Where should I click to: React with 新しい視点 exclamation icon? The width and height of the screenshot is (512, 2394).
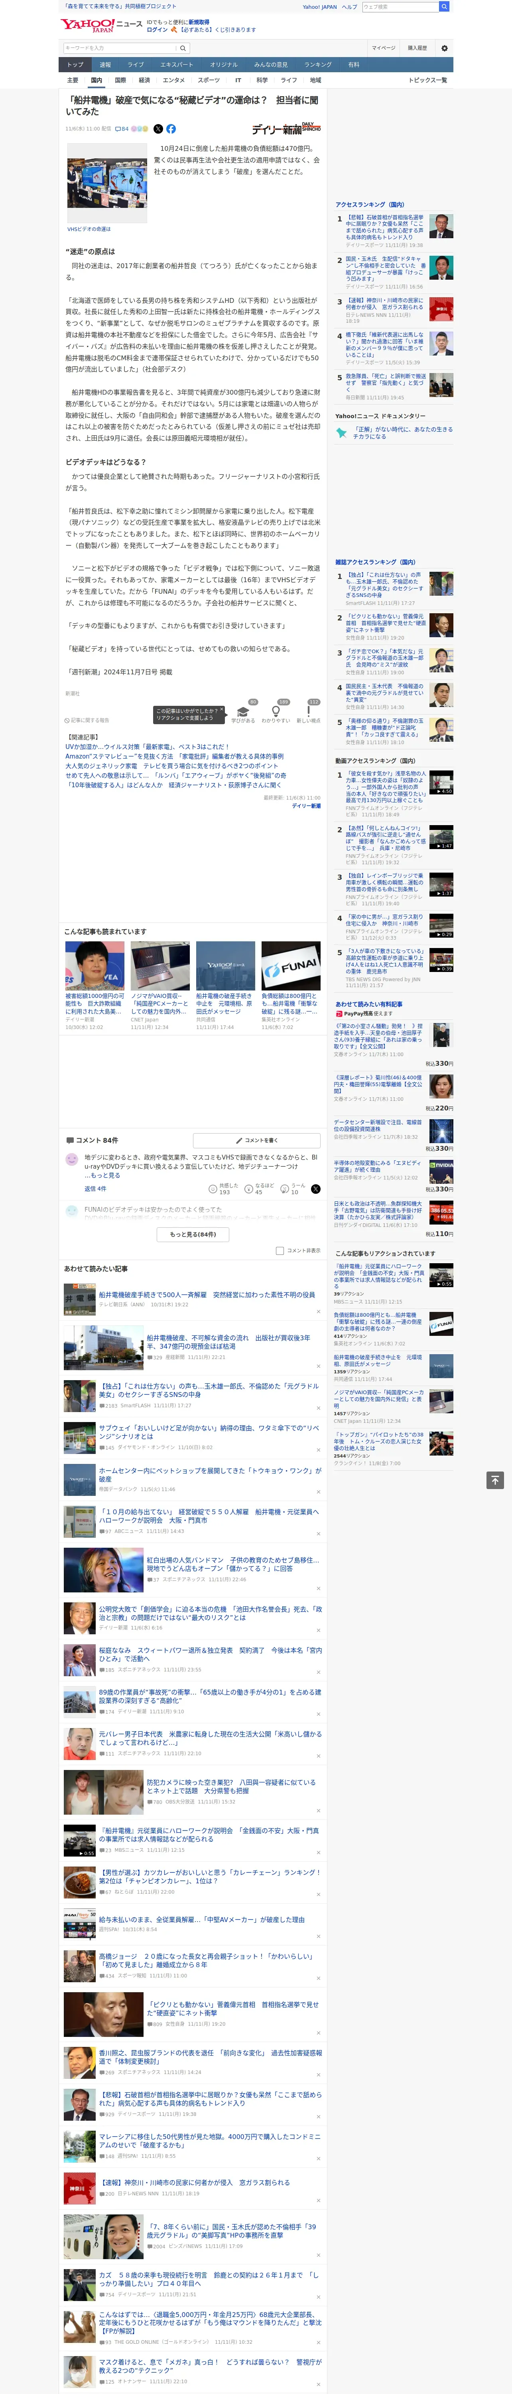click(x=309, y=712)
